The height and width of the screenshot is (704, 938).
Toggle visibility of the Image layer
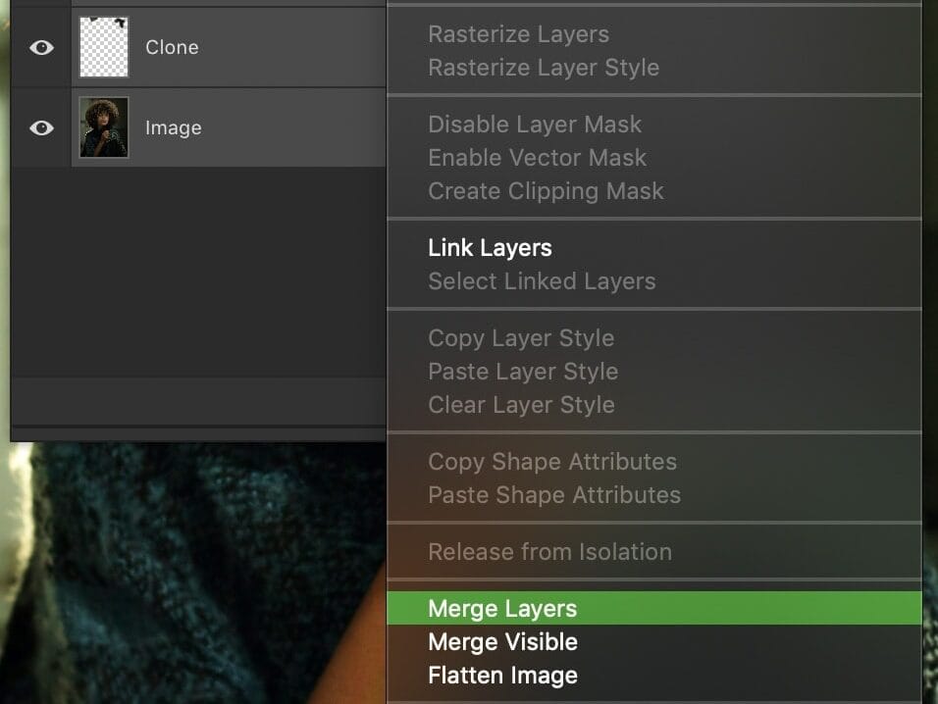click(41, 127)
